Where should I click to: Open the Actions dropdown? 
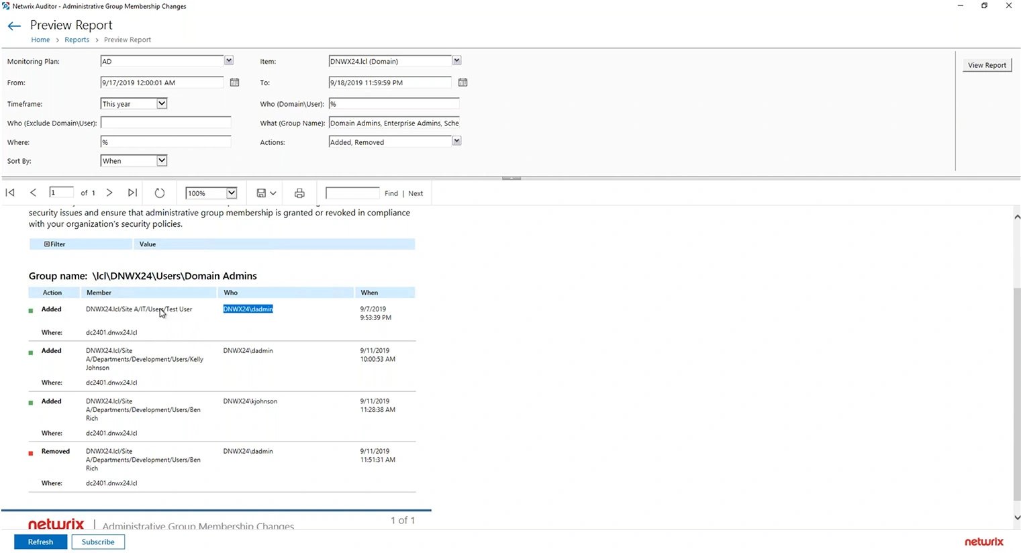pos(456,141)
